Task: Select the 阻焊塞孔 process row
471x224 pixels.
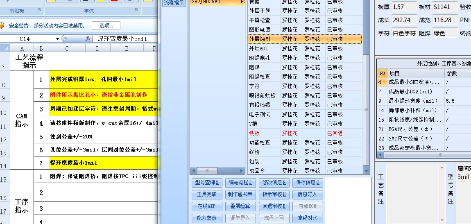Action: click(x=305, y=58)
